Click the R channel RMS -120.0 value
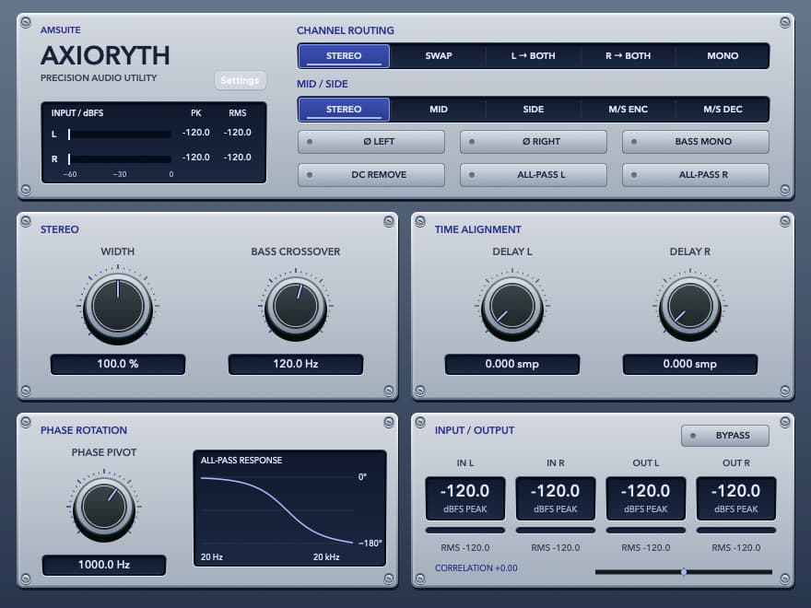Image resolution: width=811 pixels, height=608 pixels. (x=238, y=158)
